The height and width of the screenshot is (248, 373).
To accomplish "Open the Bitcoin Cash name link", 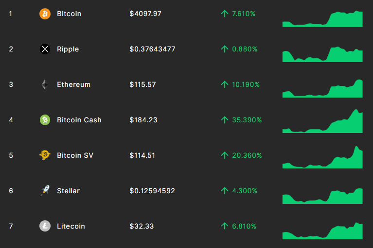I will (x=79, y=120).
